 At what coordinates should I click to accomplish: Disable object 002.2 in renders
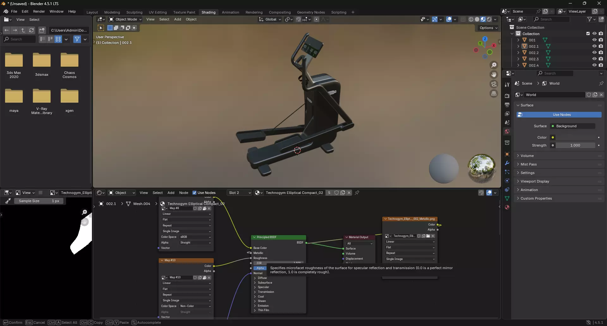click(x=601, y=53)
